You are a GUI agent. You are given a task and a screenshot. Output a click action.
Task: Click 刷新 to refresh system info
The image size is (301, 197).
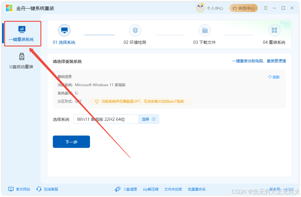pos(274,77)
